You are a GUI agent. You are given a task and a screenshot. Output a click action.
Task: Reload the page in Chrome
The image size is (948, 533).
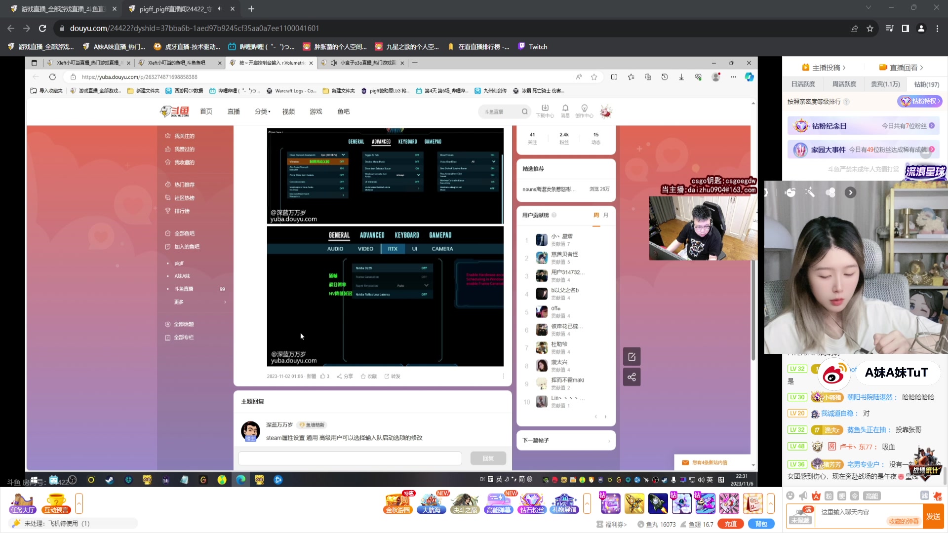click(x=42, y=29)
